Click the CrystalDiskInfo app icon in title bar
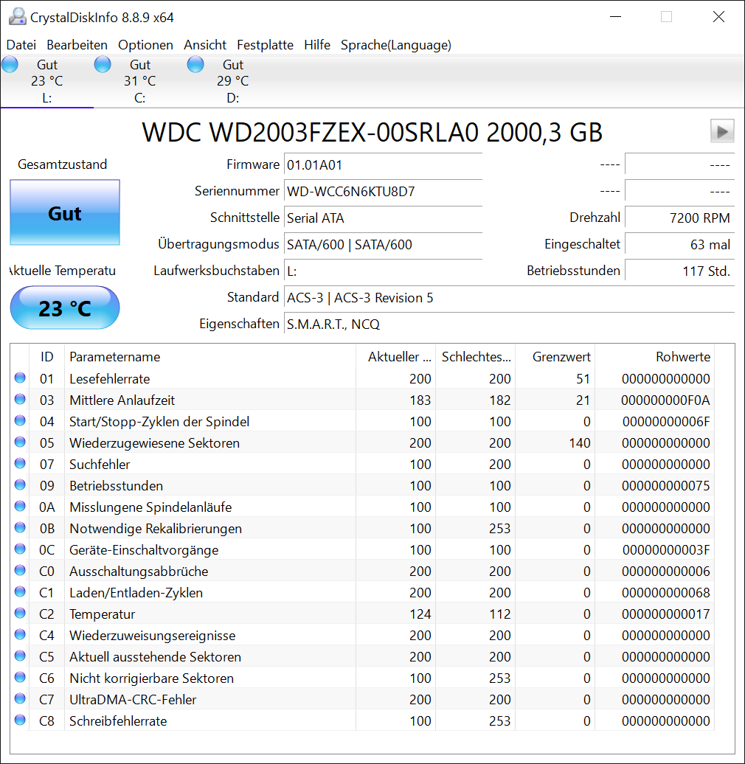This screenshot has height=764, width=745. (x=18, y=17)
